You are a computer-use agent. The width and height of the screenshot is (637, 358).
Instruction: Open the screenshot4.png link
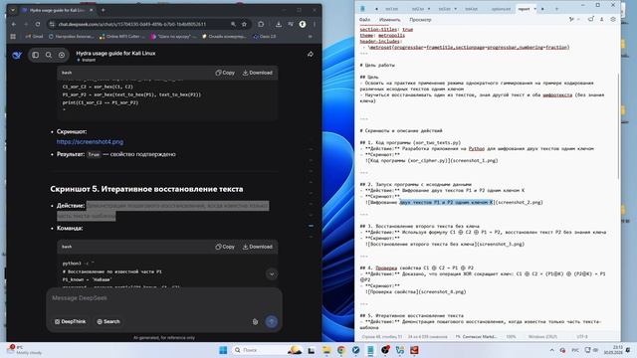90,142
